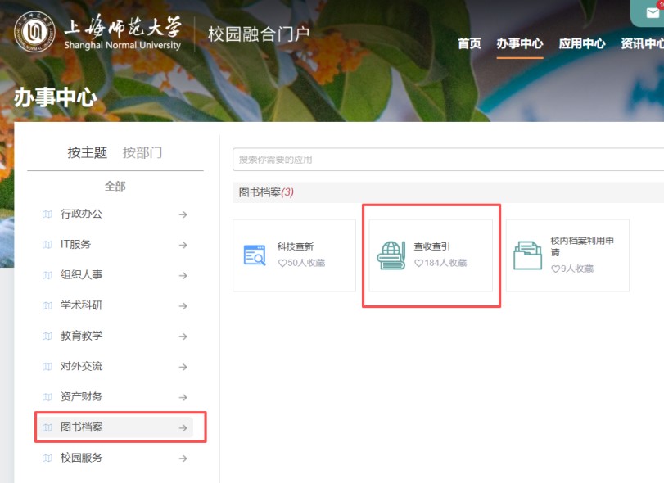
Task: Click the 校内档案利用申请 folder icon
Action: coord(527,255)
